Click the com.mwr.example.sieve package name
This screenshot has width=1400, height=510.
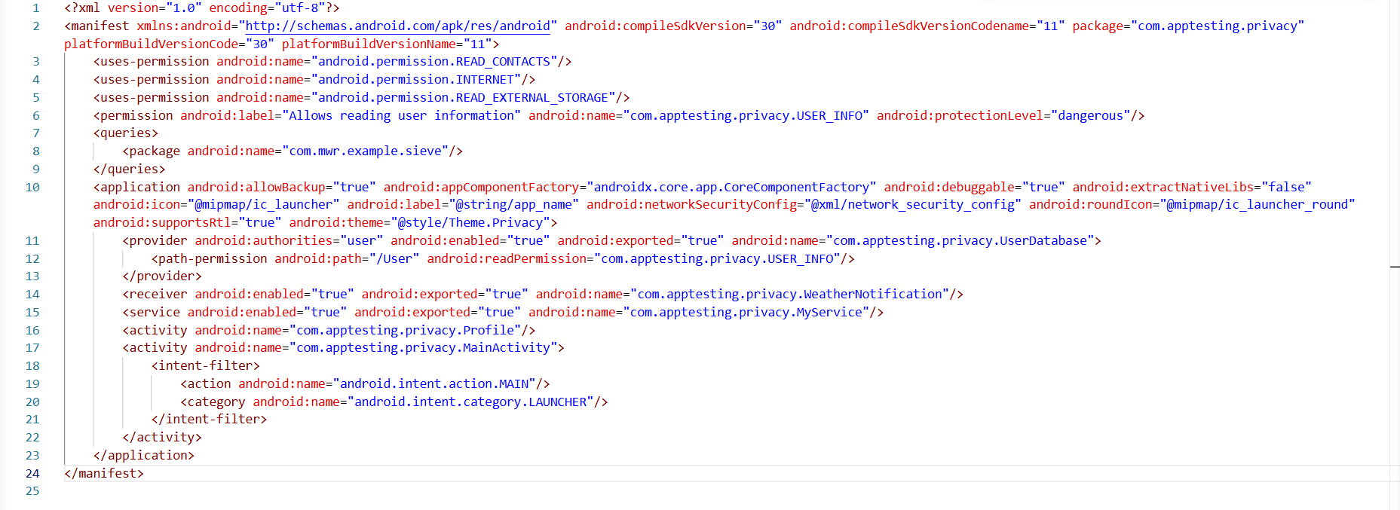click(x=366, y=151)
